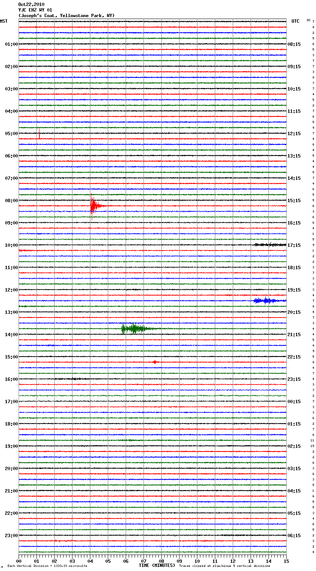
Task: Click the 15 minute tick label on time axis
Action: tap(286, 561)
